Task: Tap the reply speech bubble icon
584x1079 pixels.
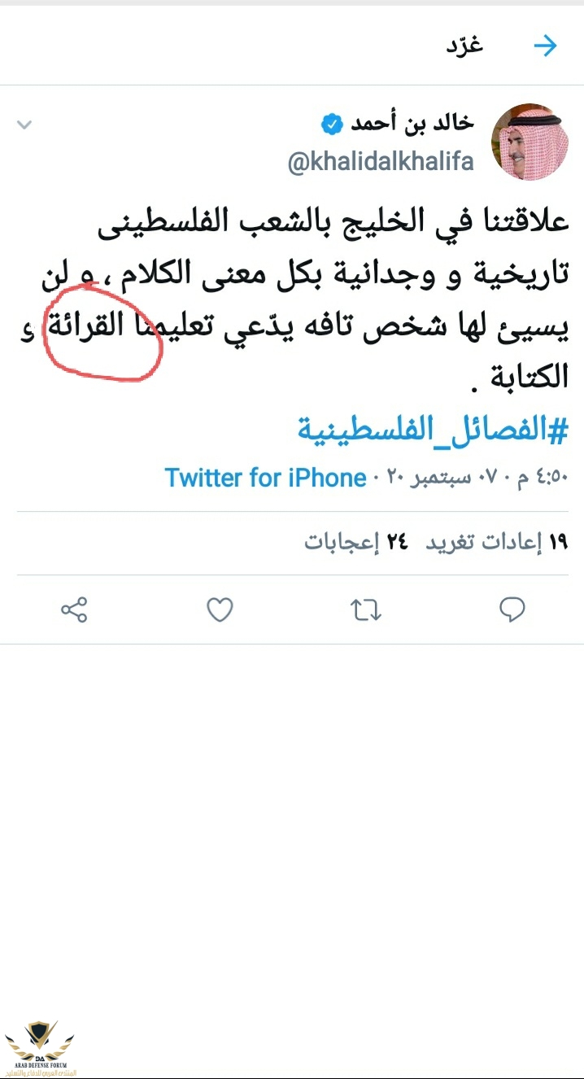Action: tap(512, 609)
